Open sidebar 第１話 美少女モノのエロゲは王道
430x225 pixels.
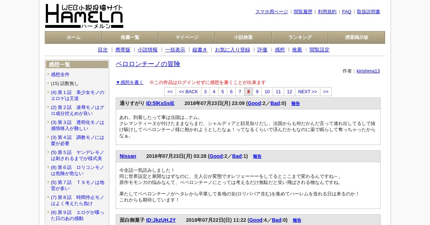[77, 95]
